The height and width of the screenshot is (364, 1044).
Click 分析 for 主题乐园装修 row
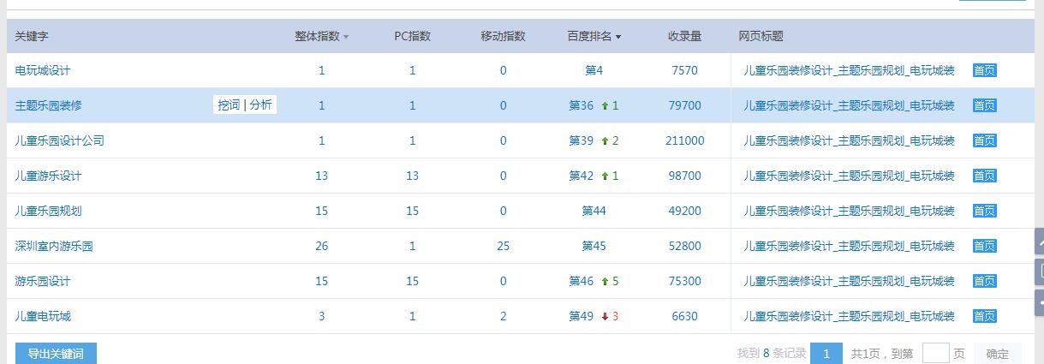(260, 105)
